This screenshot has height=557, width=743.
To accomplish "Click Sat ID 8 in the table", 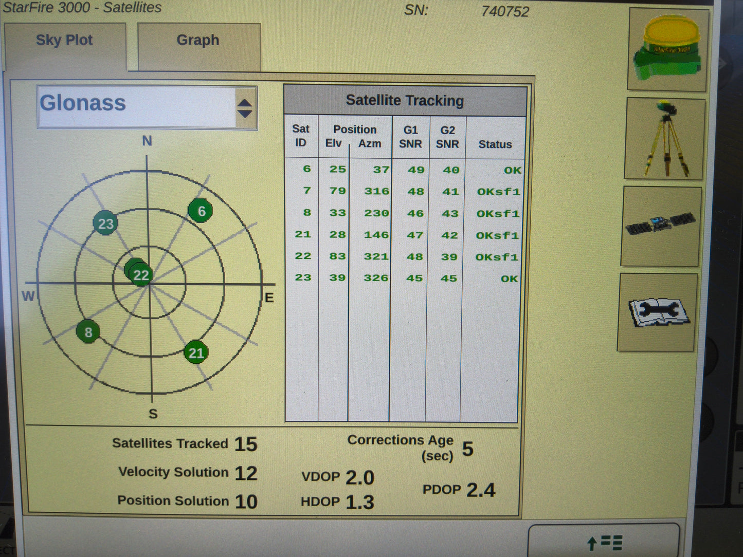I will (x=307, y=213).
